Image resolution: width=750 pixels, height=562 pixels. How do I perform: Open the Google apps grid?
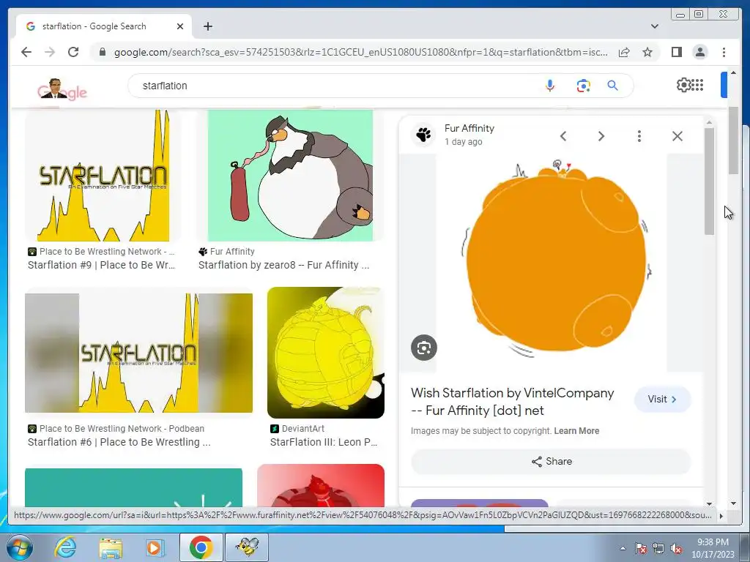tap(697, 85)
